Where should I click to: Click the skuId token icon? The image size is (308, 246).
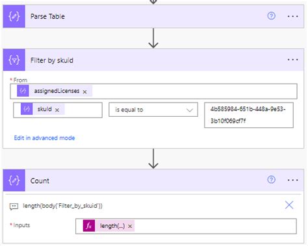point(27,109)
